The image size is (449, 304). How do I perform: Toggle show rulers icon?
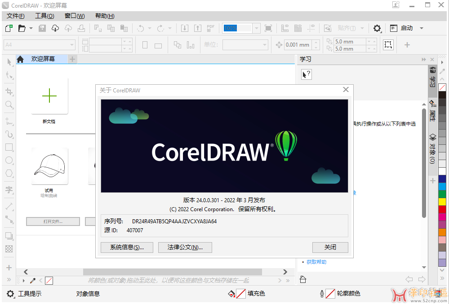click(x=285, y=28)
